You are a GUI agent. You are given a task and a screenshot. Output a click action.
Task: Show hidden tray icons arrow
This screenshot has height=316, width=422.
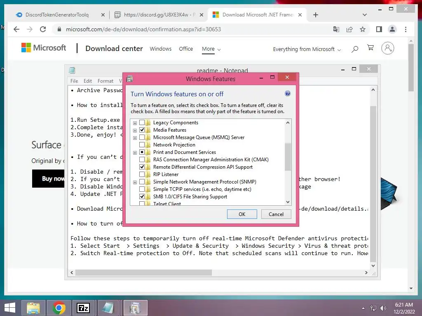tap(363, 308)
